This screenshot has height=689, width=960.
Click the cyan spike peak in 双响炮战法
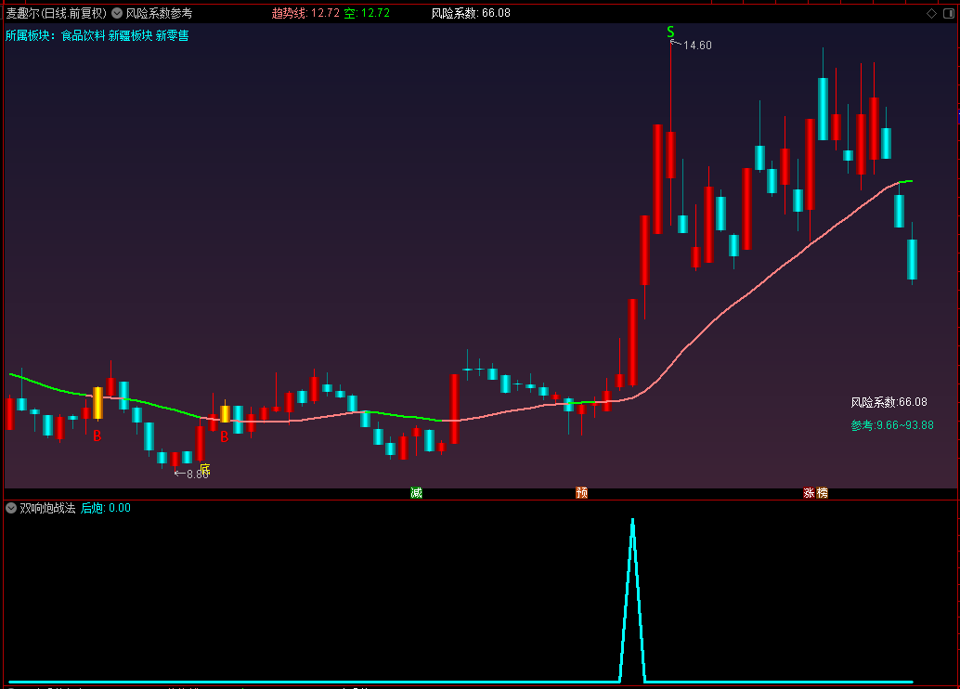pos(632,521)
